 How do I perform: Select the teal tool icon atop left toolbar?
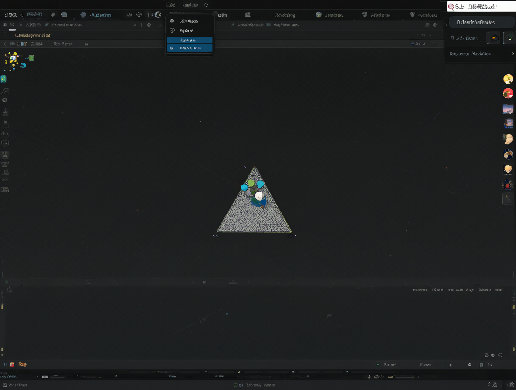click(3, 79)
